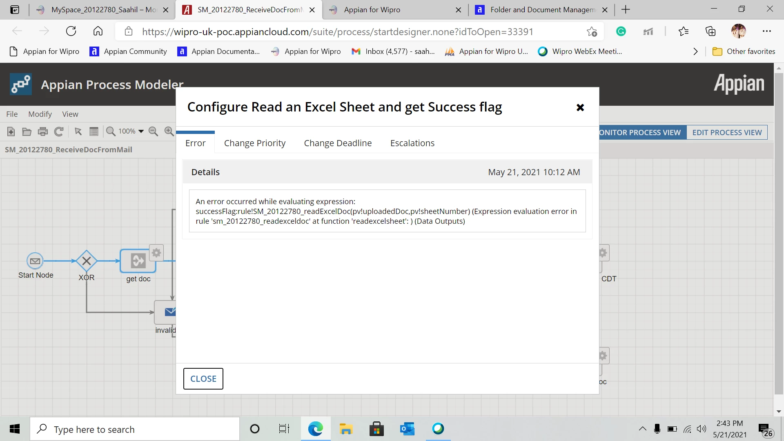Open the Appian Community bookmark

point(128,51)
